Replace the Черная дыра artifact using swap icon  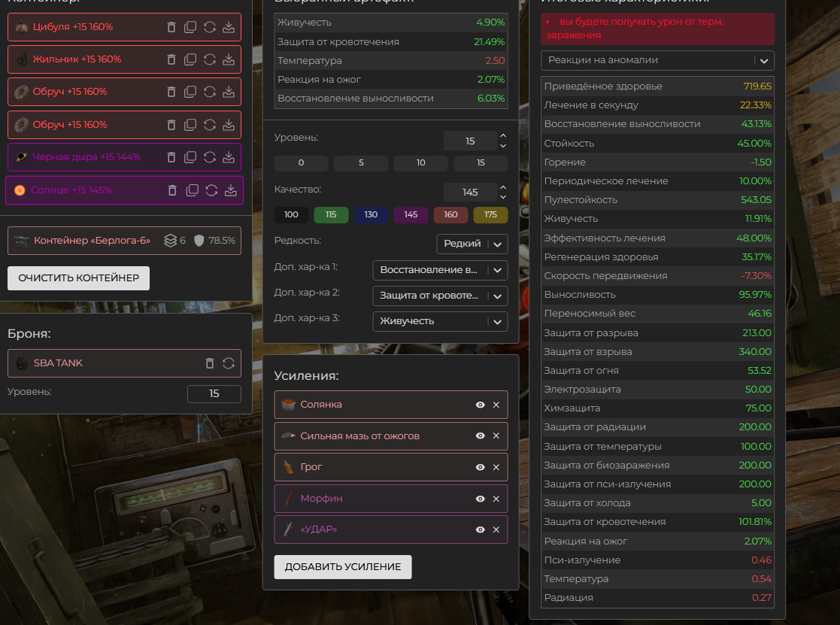(210, 157)
